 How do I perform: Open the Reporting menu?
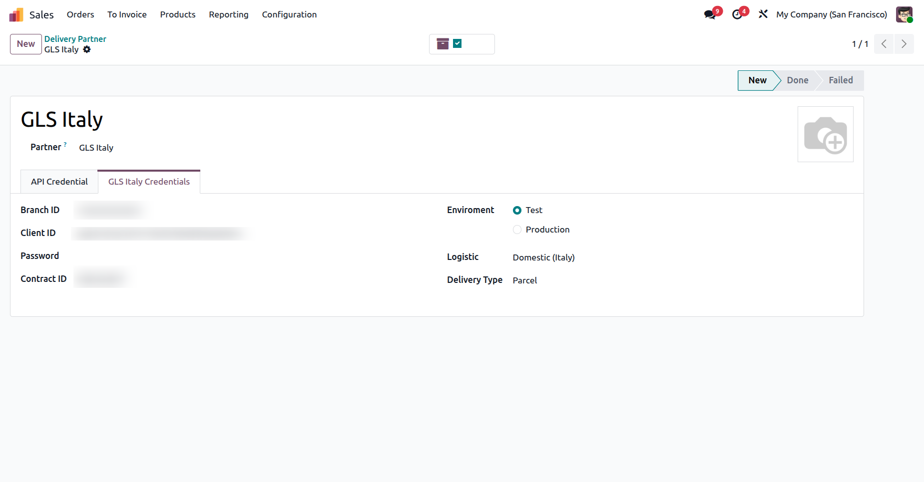229,14
